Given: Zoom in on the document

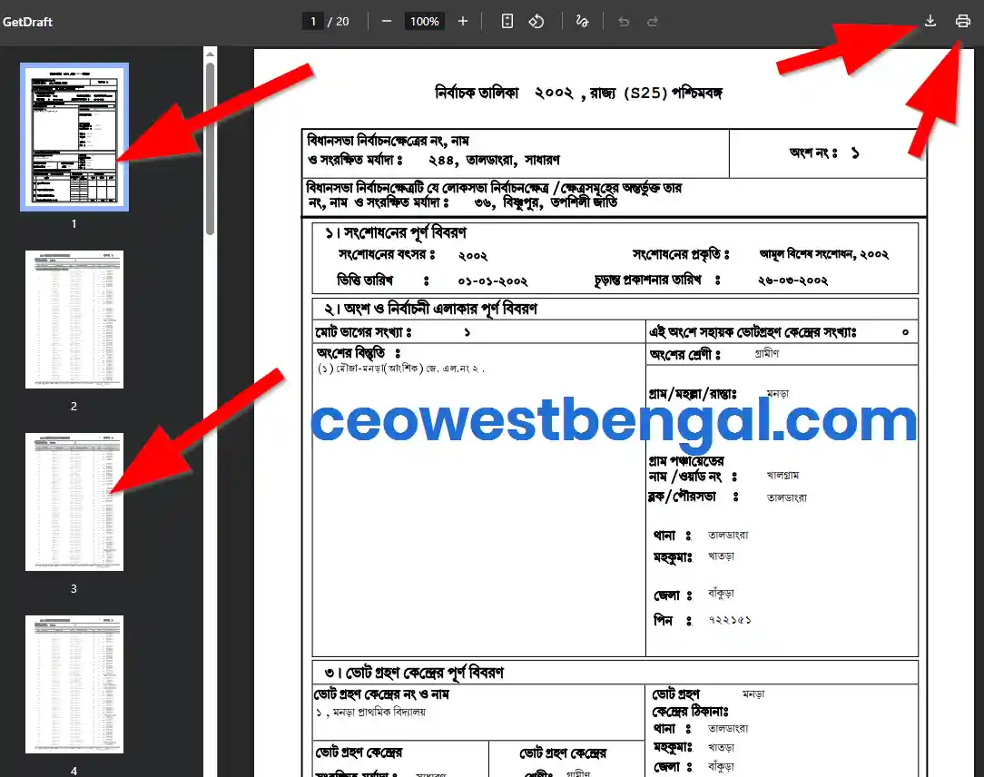Looking at the screenshot, I should [463, 21].
